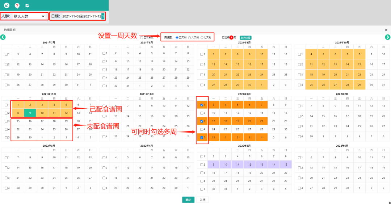Viewport: 391px width, 204px height.
Task: Select the 六天制 radio option
Action: (189, 38)
